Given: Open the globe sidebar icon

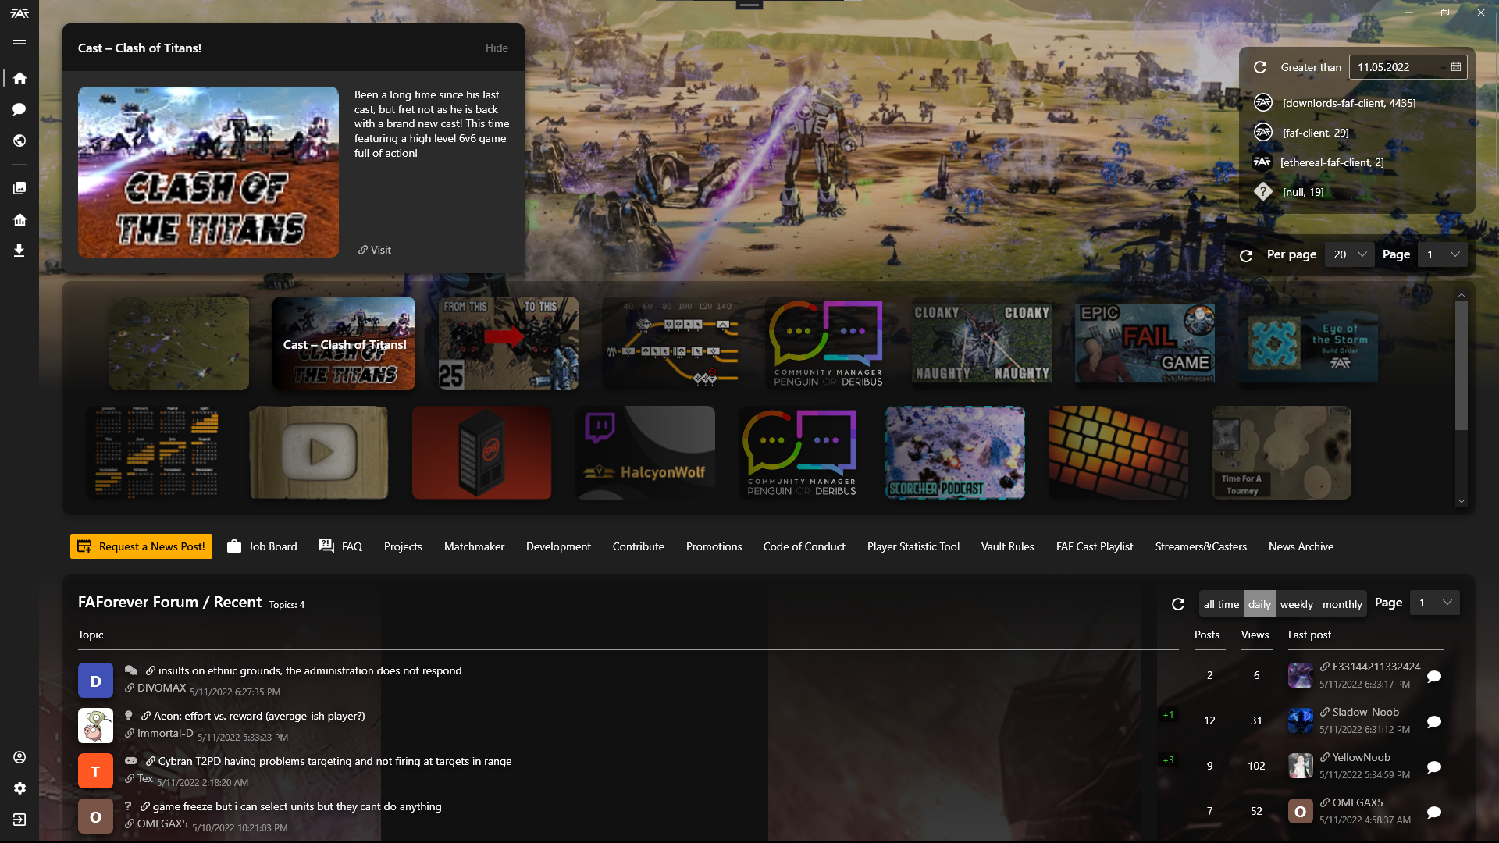Looking at the screenshot, I should (x=20, y=140).
